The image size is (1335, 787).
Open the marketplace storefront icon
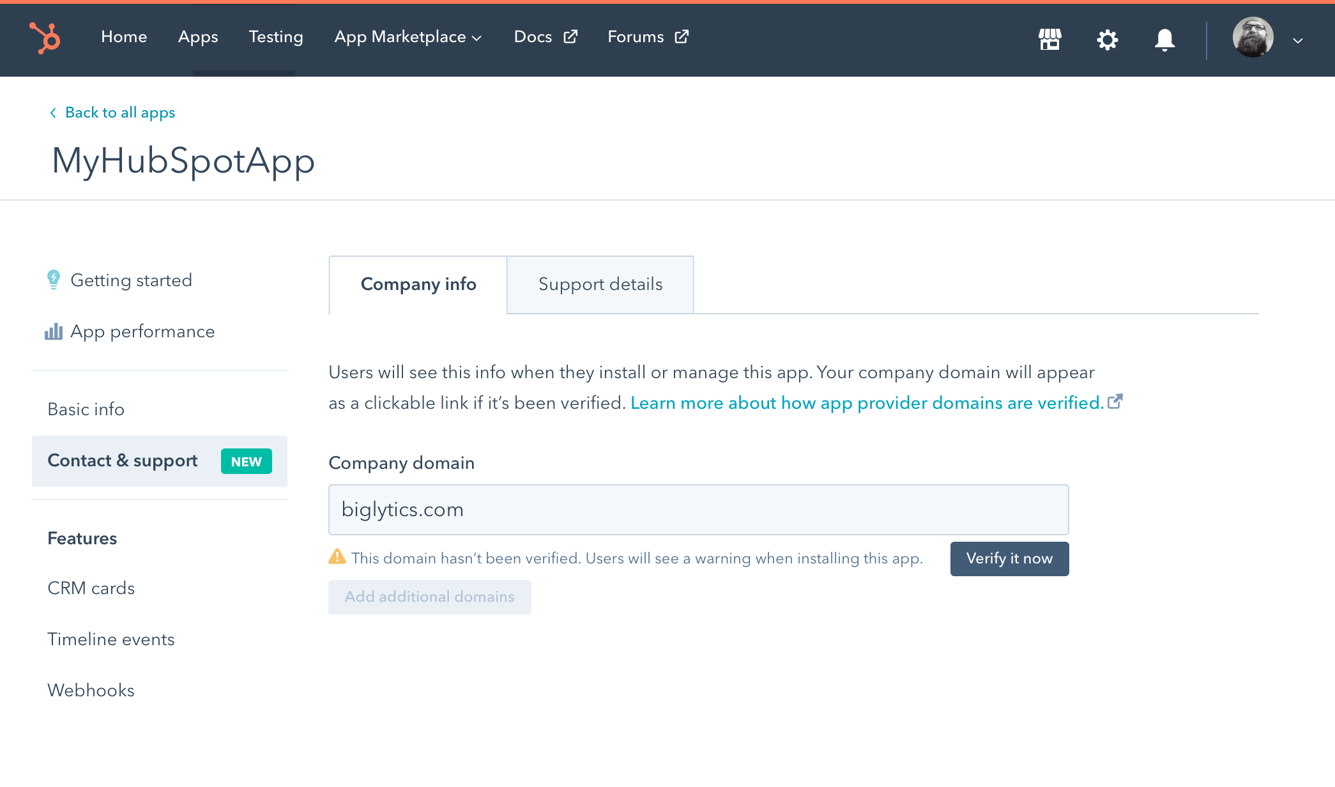[1050, 40]
